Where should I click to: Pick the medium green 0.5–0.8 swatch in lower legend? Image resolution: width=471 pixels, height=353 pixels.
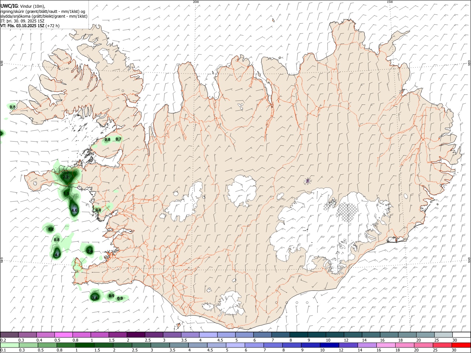tap(47, 345)
